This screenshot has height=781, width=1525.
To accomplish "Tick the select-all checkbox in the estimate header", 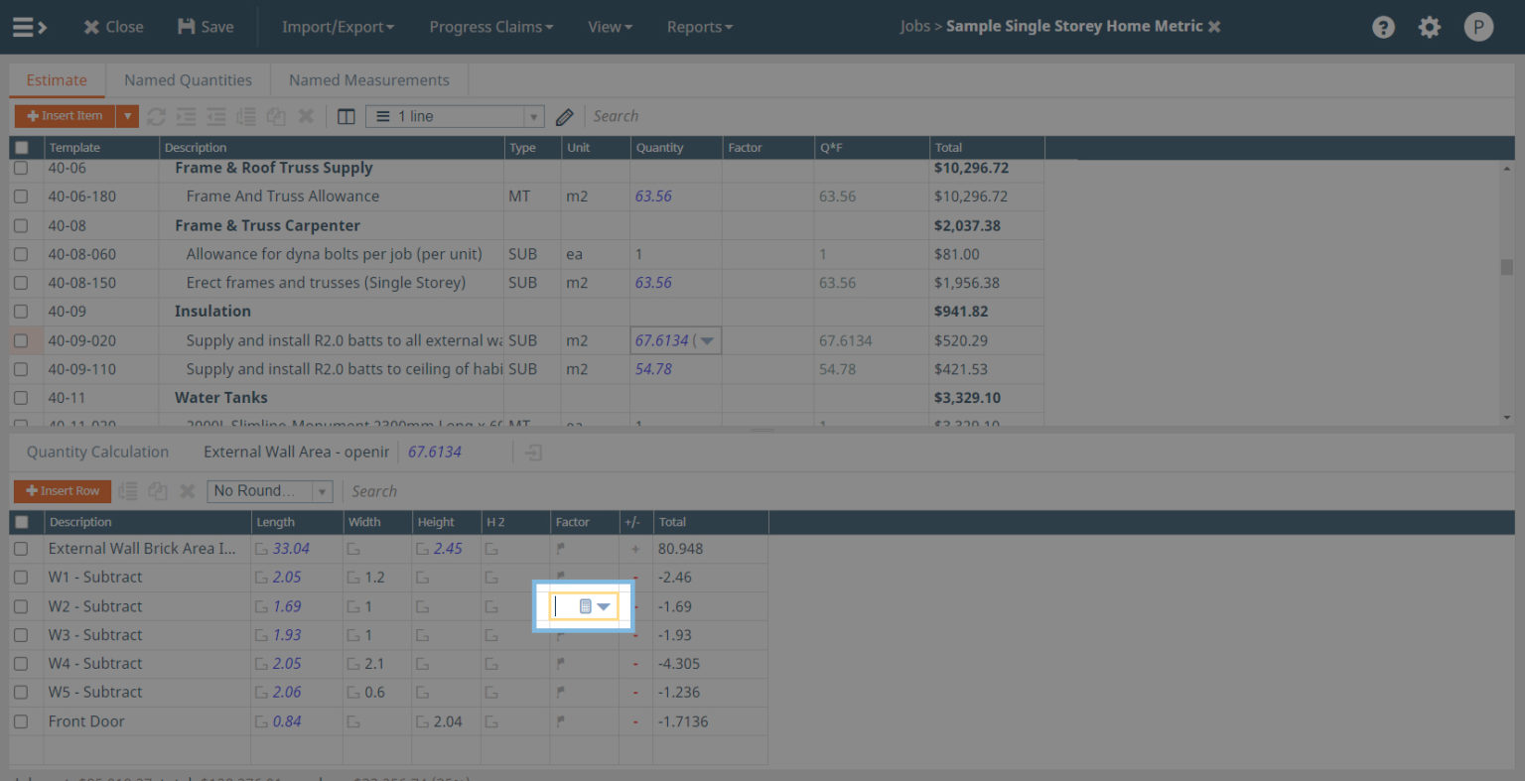I will point(22,147).
